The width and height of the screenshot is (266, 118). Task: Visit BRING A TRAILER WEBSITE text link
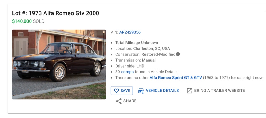coord(219,91)
